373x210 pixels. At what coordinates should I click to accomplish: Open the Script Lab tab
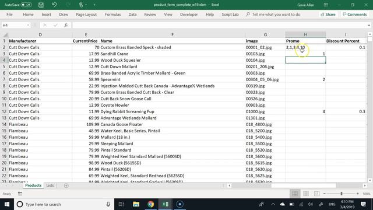pos(230,15)
